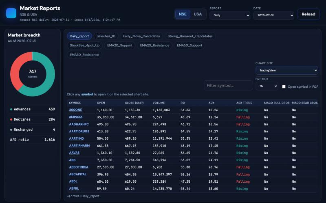Click the VOLUME column header
The image size is (326, 203).
click(159, 103)
